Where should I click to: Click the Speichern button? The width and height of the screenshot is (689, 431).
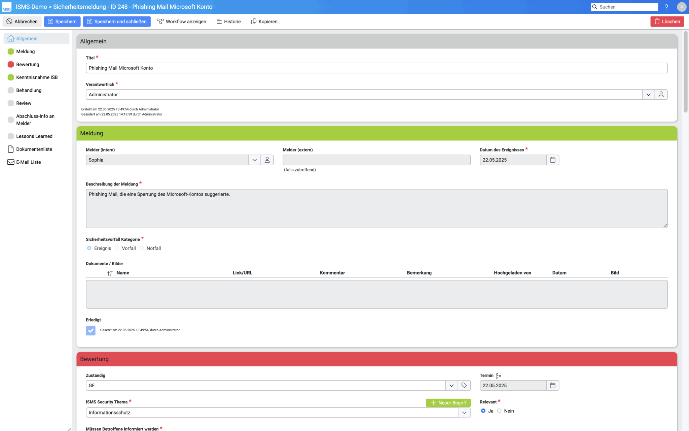[x=62, y=22]
